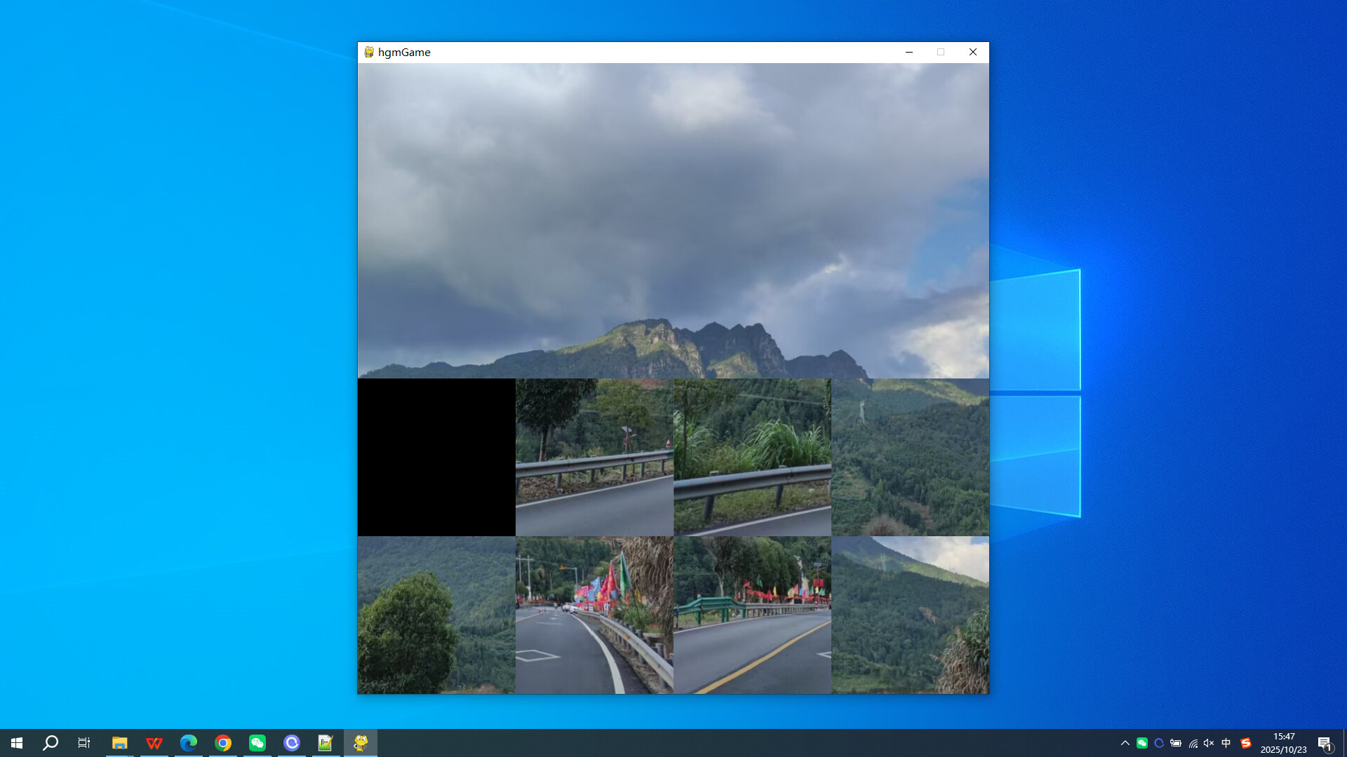Open the network Wi-Fi status icon
This screenshot has height=757, width=1347.
[1193, 742]
